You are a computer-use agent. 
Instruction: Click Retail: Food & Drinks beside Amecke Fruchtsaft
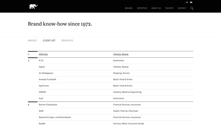[x=123, y=79]
